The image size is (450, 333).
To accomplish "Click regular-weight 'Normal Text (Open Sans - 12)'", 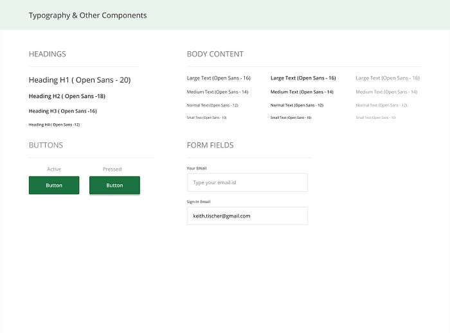I will coord(212,105).
